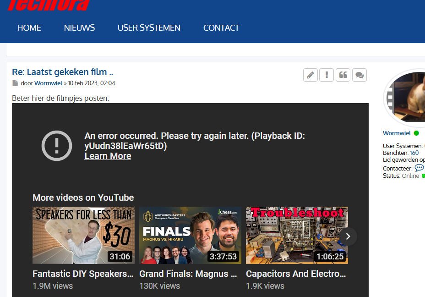Click the Learn More link in the video error
Viewport: 425px width, 297px height.
pos(108,156)
